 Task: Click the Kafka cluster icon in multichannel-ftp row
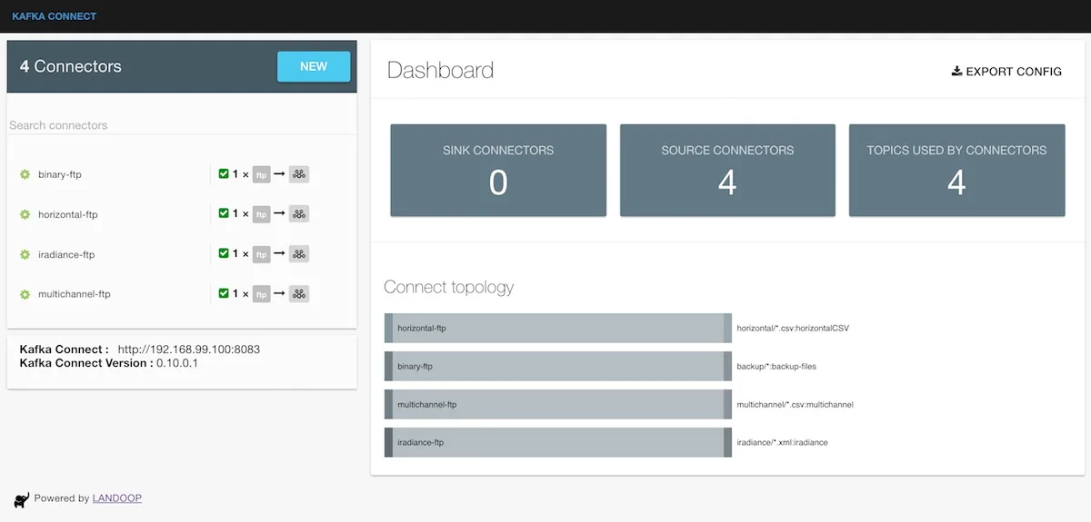pos(299,293)
